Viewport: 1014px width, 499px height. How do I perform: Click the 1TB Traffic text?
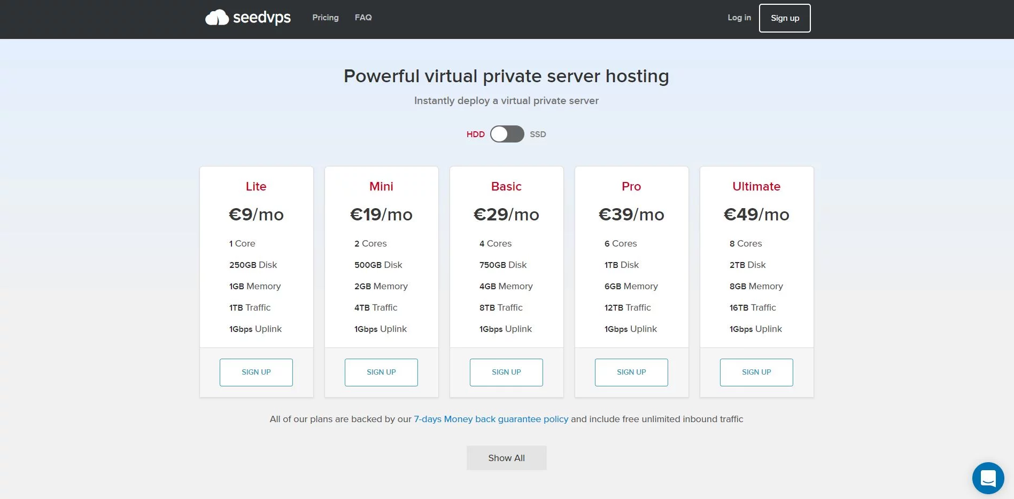pyautogui.click(x=250, y=307)
